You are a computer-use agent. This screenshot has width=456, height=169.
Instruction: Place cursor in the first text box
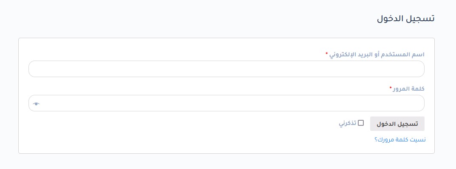(x=226, y=69)
